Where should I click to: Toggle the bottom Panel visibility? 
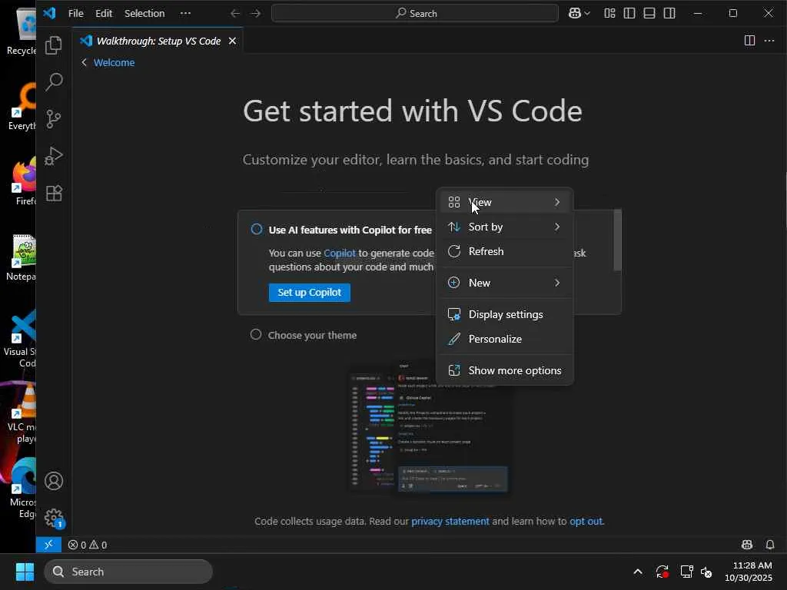pyautogui.click(x=649, y=14)
